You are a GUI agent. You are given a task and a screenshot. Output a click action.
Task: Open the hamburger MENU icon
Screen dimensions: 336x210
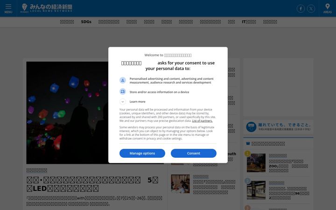click(8, 8)
